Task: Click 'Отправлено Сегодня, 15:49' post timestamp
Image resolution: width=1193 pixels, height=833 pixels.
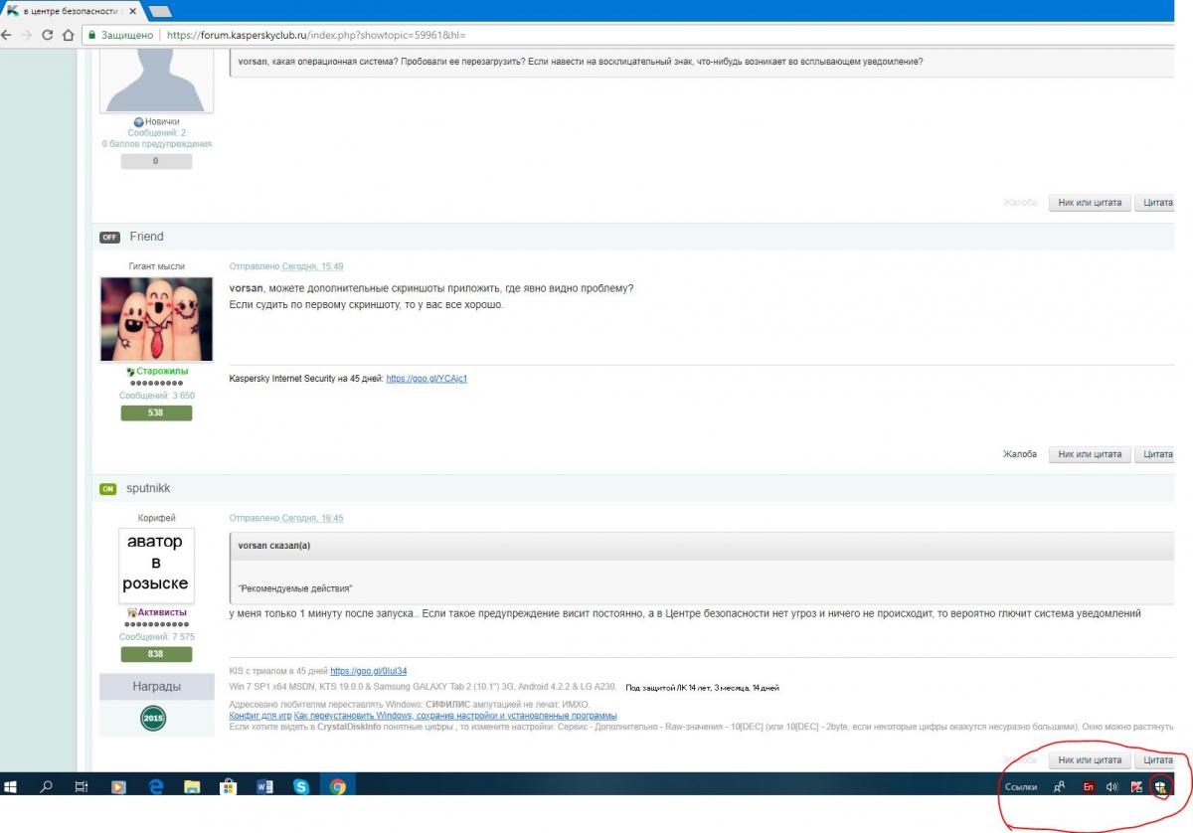Action: pos(286,266)
